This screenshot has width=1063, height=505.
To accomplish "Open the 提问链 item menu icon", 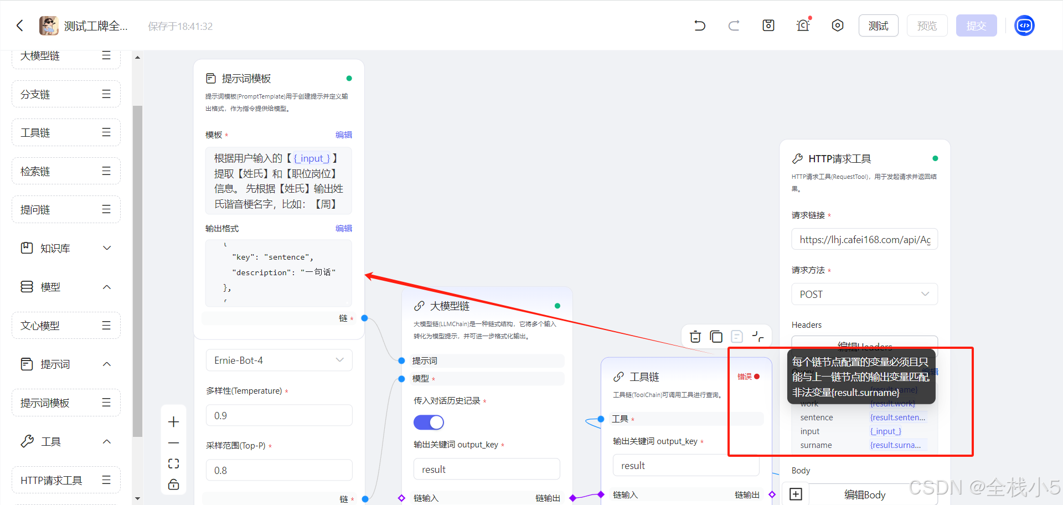I will tap(106, 209).
